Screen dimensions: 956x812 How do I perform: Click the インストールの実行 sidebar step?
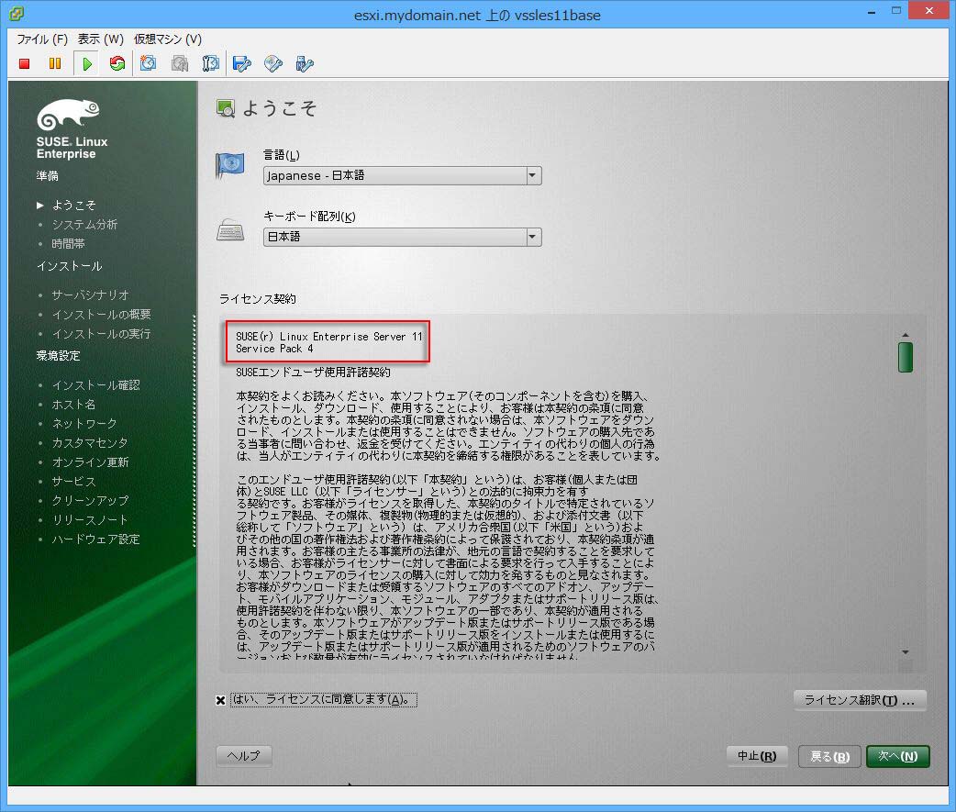coord(101,334)
